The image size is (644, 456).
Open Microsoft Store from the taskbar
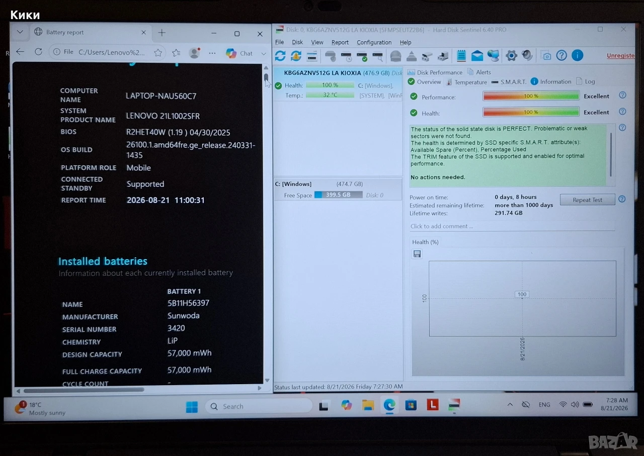click(x=411, y=405)
